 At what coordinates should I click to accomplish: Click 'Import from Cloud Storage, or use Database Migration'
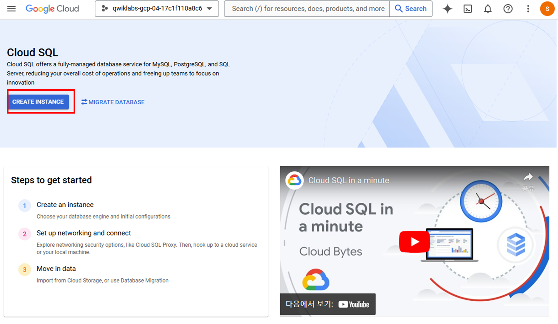[x=103, y=280]
